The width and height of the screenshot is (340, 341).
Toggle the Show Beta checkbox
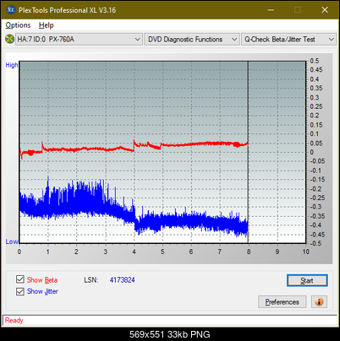(x=20, y=279)
